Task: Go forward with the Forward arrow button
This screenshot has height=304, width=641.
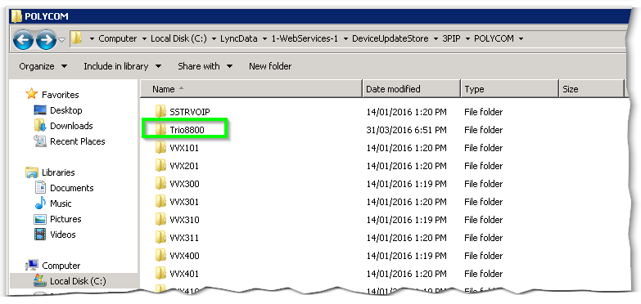Action: click(46, 39)
